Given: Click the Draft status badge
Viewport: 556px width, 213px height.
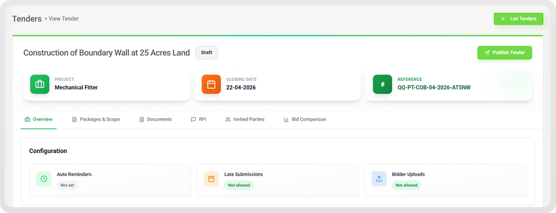Looking at the screenshot, I should point(207,52).
